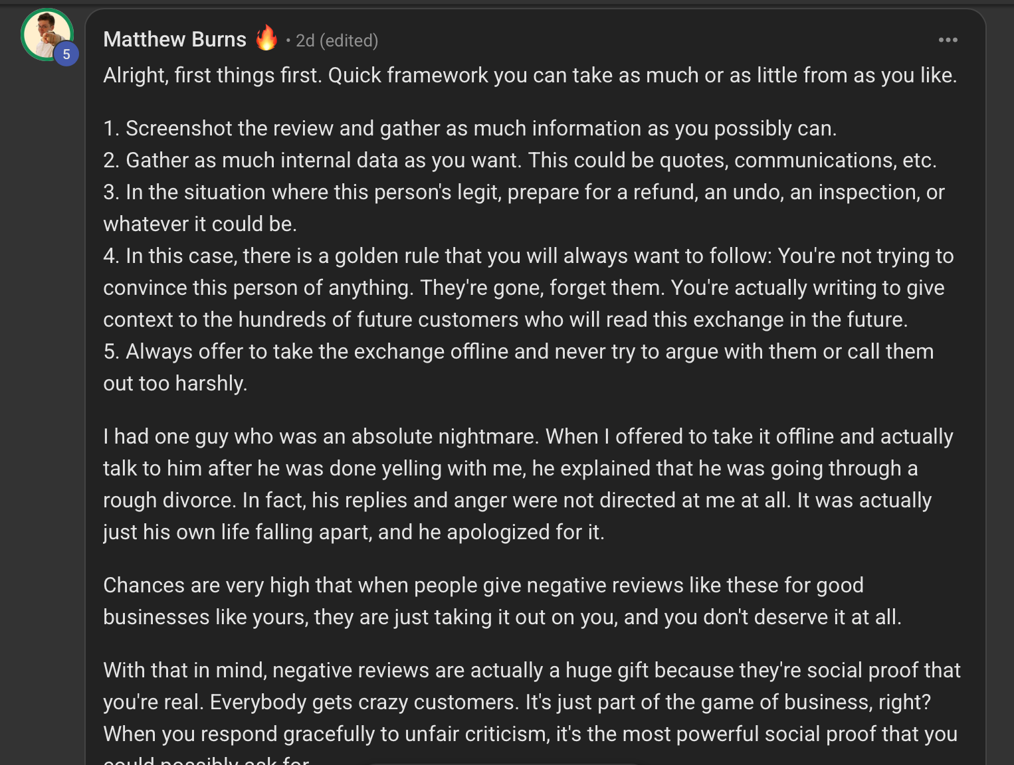Click the "2d (edited)" timestamp
The height and width of the screenshot is (765, 1014).
[x=336, y=41]
